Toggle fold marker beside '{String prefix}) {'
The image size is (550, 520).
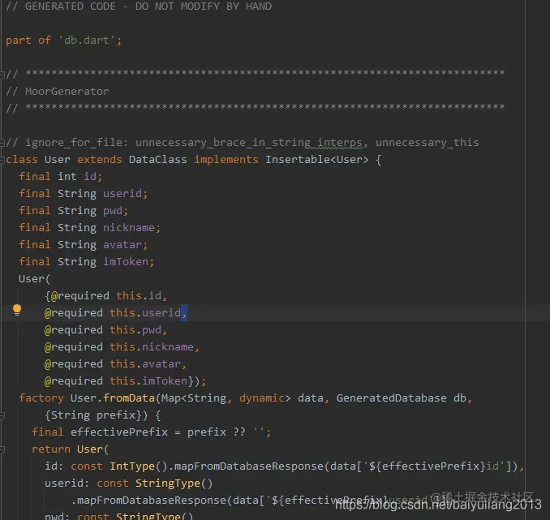coord(2,415)
